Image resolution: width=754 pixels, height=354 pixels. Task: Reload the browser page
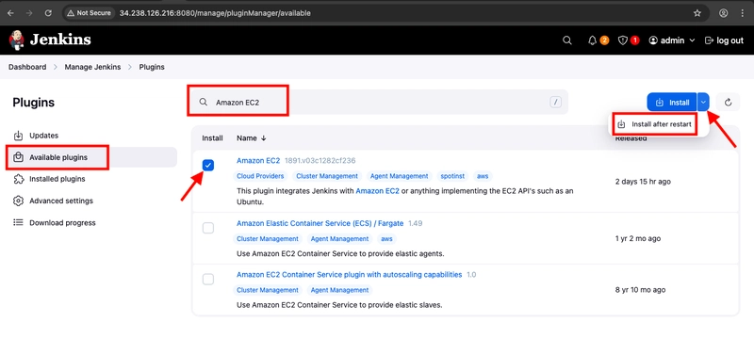tap(48, 13)
